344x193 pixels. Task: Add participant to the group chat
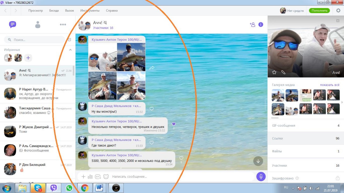[252, 24]
